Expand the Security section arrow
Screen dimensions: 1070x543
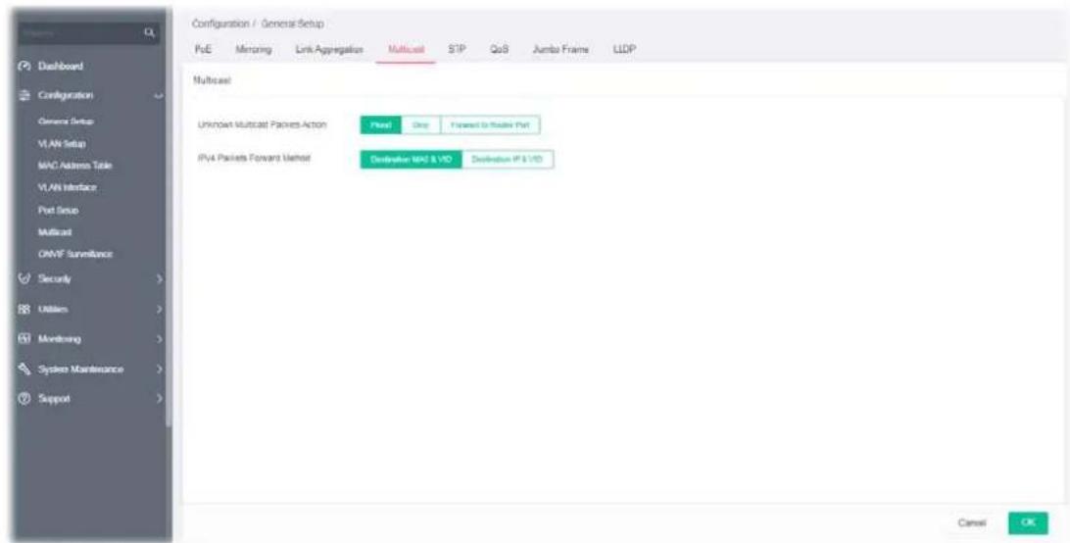point(159,278)
